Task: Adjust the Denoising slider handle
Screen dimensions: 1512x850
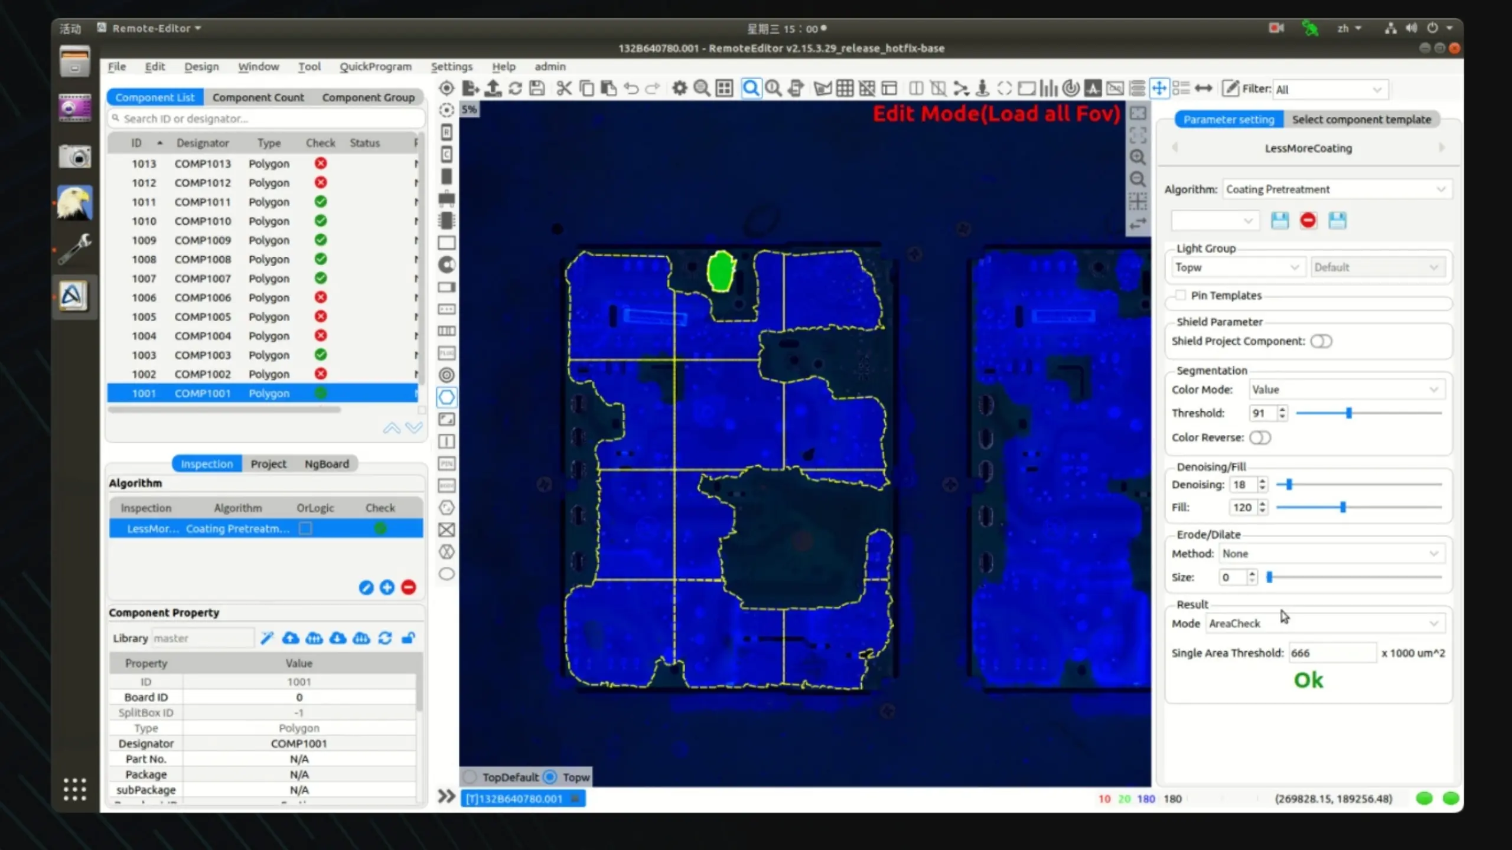Action: pos(1289,485)
